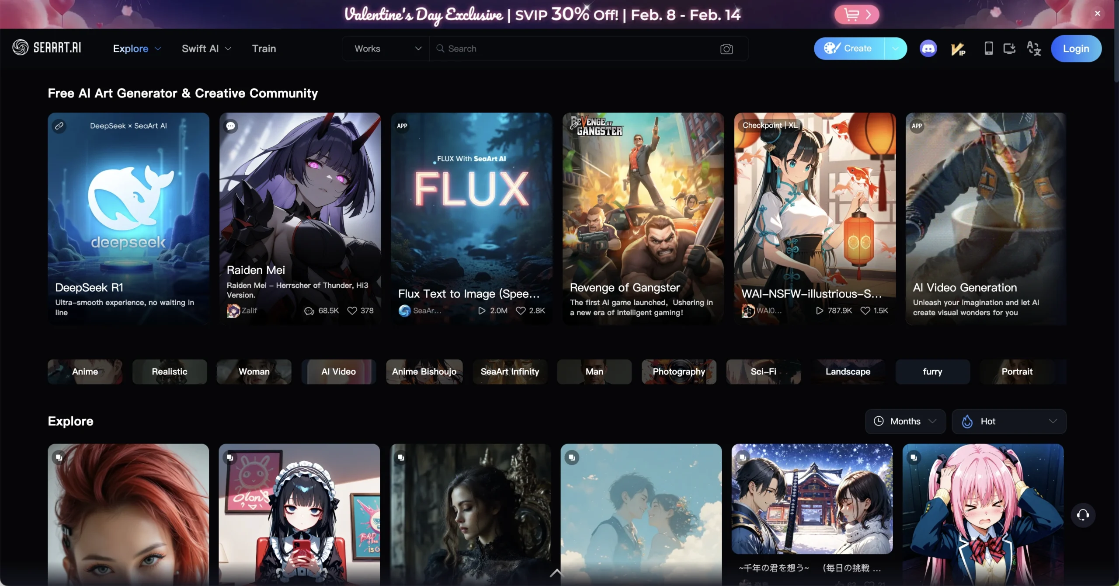Open WAI-NSFW-illustrious title link
The width and height of the screenshot is (1119, 586).
(812, 294)
